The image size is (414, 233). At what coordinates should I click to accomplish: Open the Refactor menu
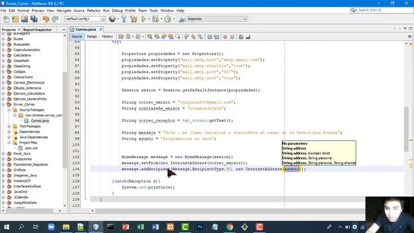[x=94, y=10]
